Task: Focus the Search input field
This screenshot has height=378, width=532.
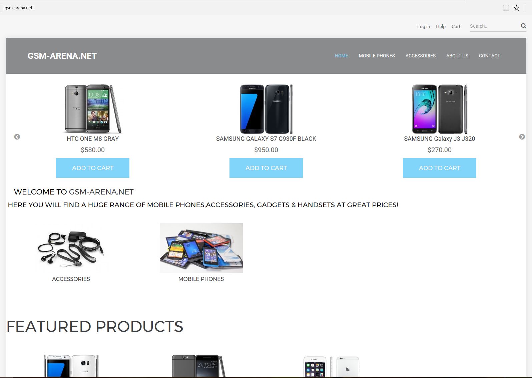Action: (x=494, y=26)
